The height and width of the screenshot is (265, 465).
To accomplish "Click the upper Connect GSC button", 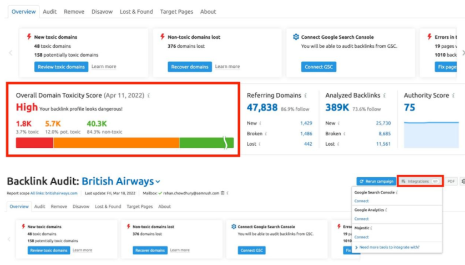I will tap(319, 67).
